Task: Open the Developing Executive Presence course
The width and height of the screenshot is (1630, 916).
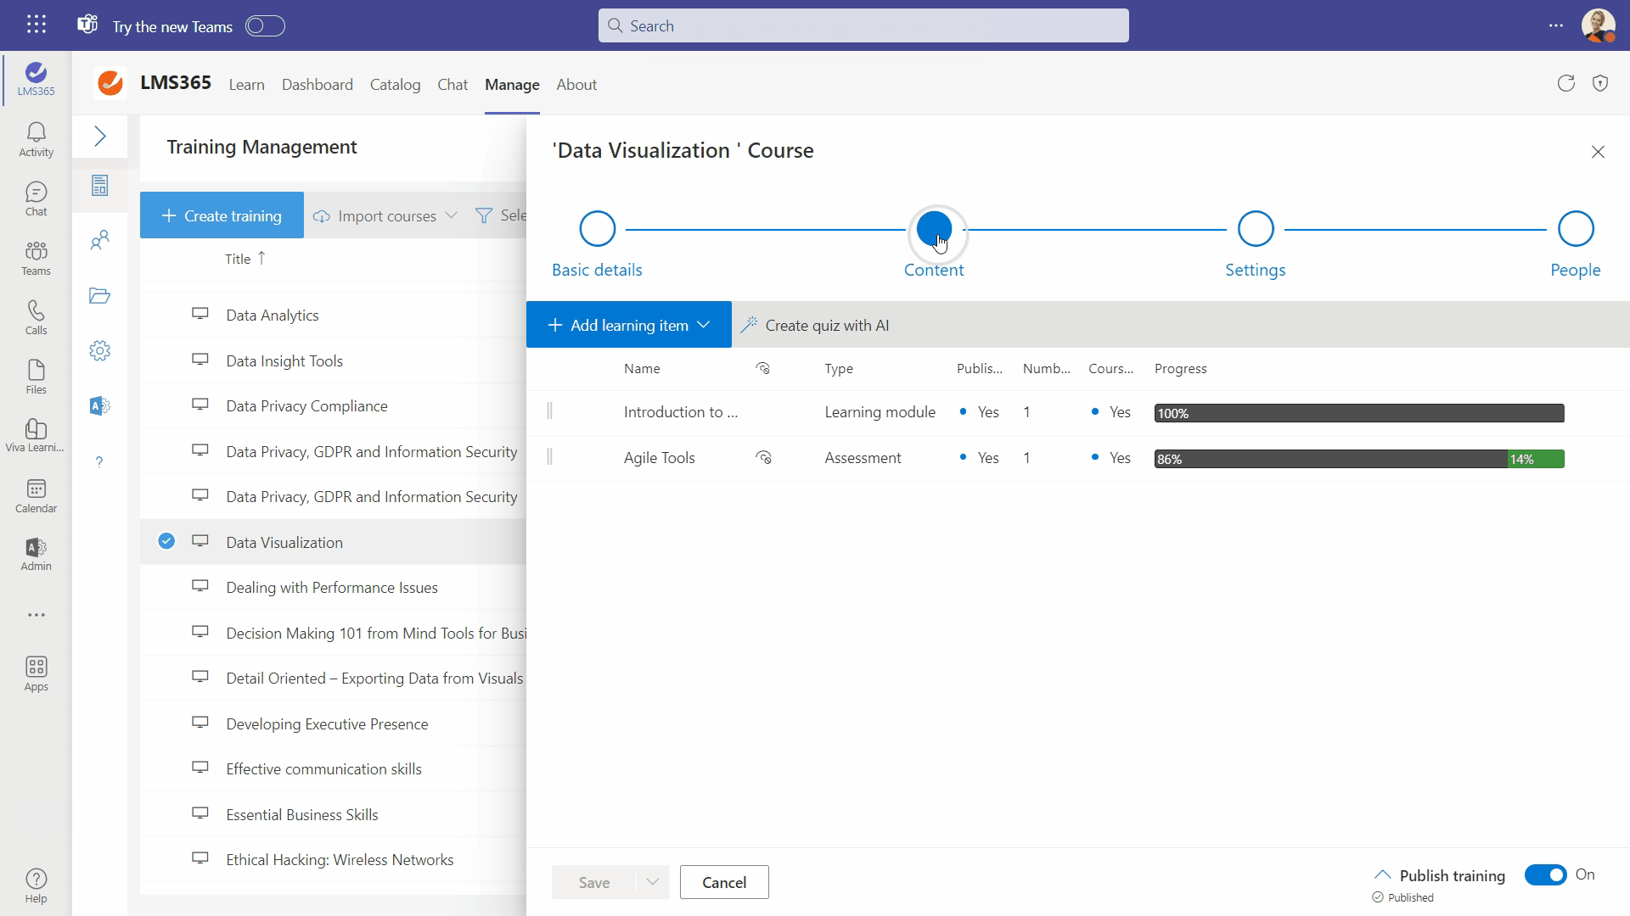Action: 327,723
